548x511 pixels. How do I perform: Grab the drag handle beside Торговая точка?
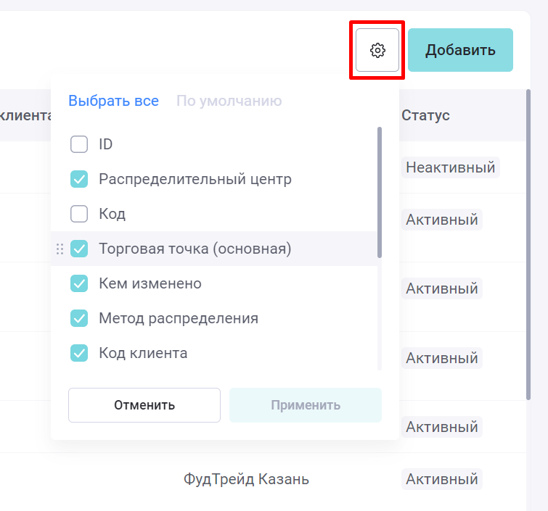(60, 249)
